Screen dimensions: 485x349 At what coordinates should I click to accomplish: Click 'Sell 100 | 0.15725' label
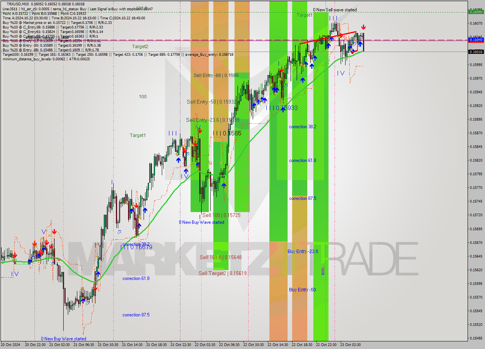coord(221,215)
